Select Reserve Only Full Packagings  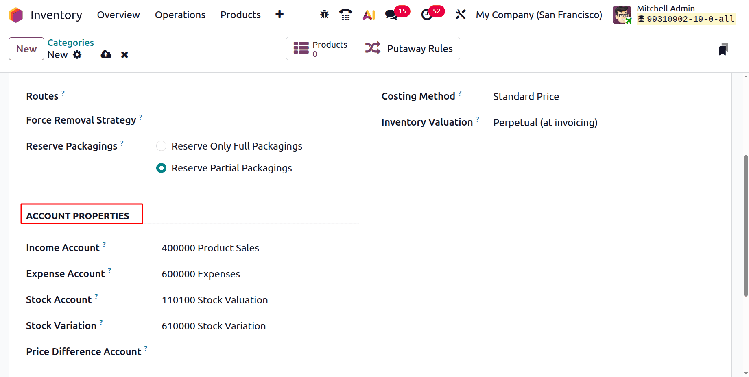[x=161, y=146]
